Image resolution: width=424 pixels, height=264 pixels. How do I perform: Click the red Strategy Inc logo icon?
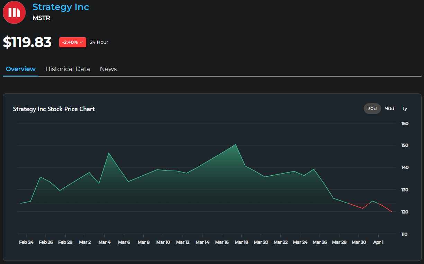point(14,12)
